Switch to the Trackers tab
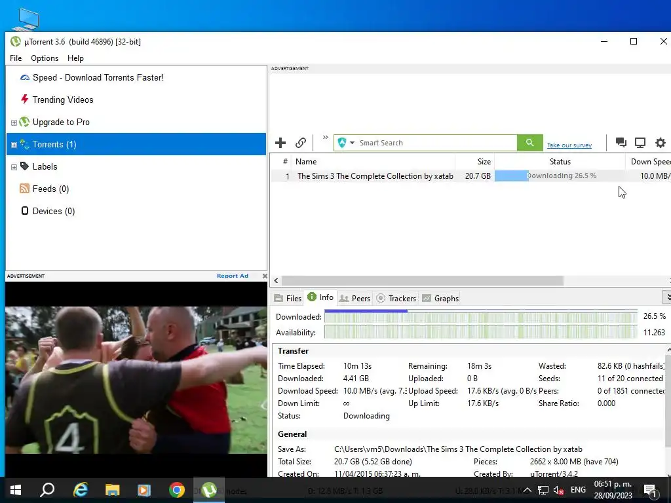This screenshot has height=503, width=671. tap(396, 298)
